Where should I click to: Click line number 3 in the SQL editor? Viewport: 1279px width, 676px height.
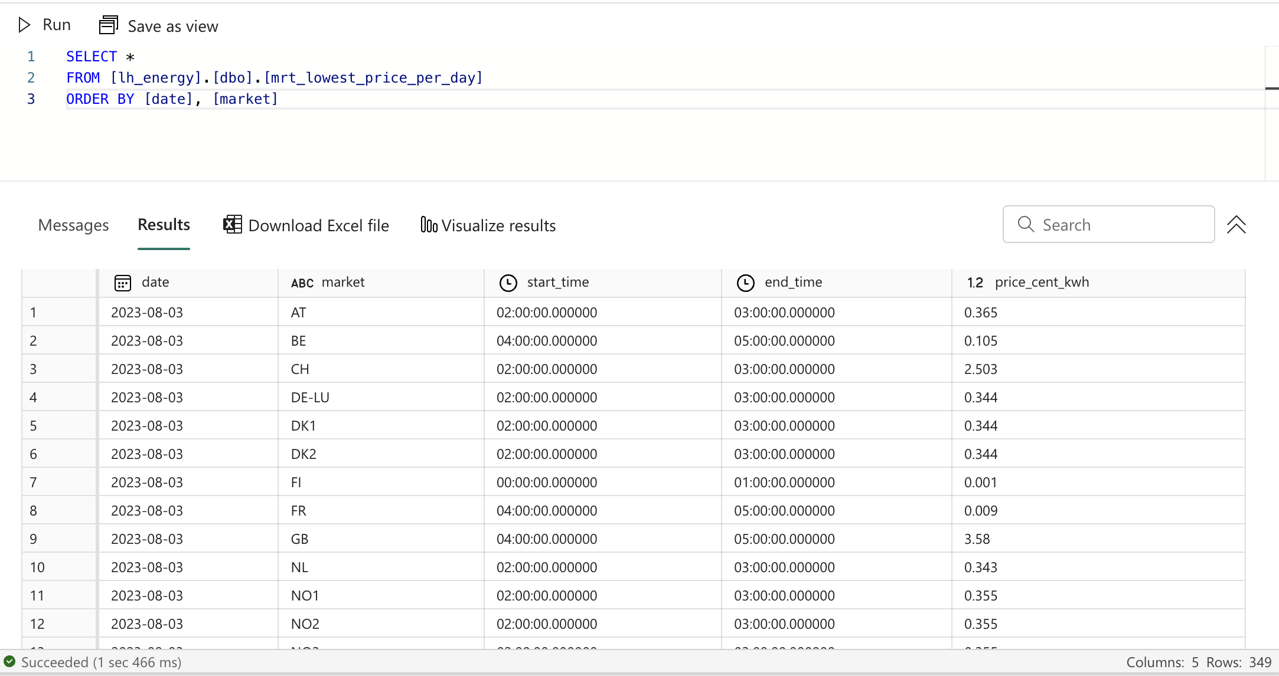[x=31, y=99]
